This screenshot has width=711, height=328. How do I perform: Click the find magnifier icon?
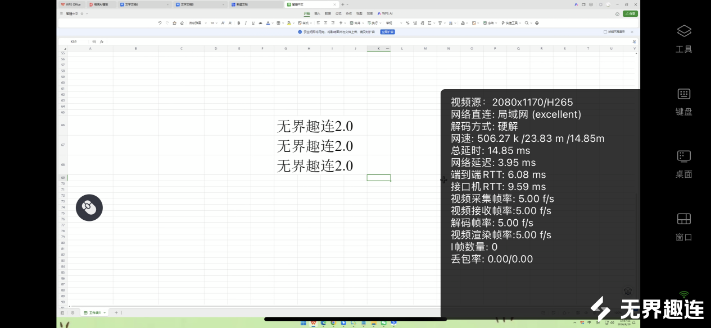(527, 23)
